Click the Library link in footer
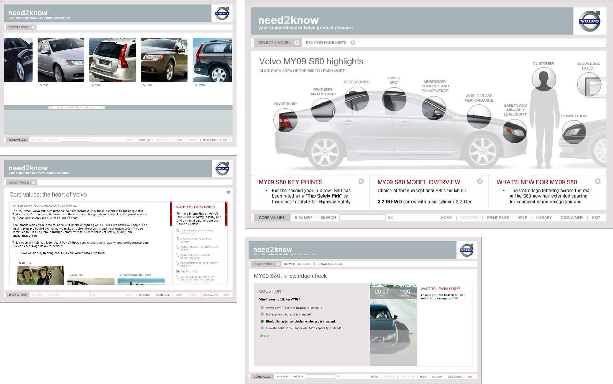 [544, 218]
